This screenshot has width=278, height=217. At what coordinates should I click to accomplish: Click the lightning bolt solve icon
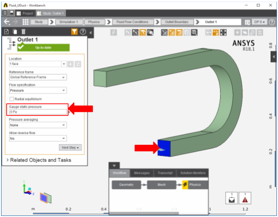coord(114,32)
